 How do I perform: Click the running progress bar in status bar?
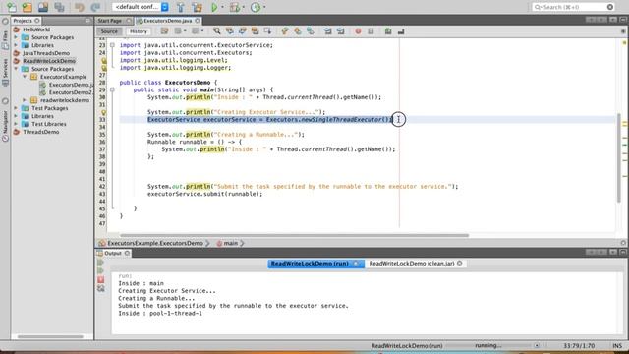(488, 345)
